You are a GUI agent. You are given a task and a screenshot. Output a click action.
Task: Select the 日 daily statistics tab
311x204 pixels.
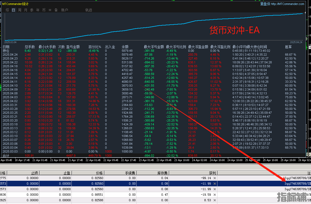click(14, 10)
